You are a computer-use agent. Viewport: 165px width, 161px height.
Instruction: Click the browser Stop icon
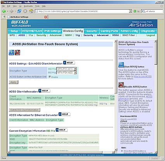tap(25, 11)
